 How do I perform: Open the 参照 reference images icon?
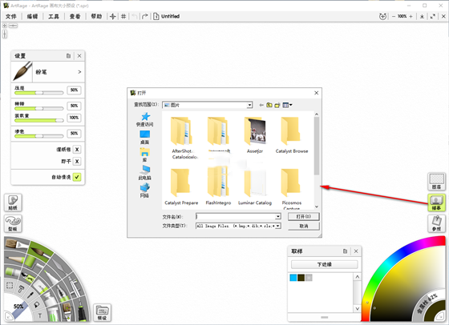[436, 223]
